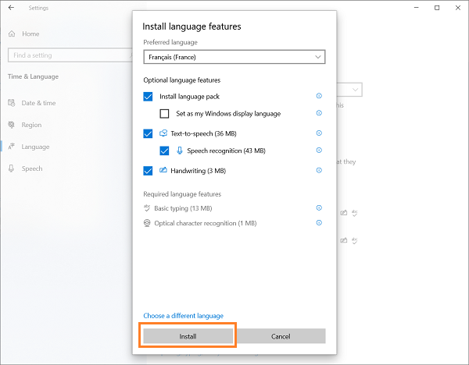Uncheck Text-to-speech (36 MB)
Screen dimensions: 469x365
(148, 133)
